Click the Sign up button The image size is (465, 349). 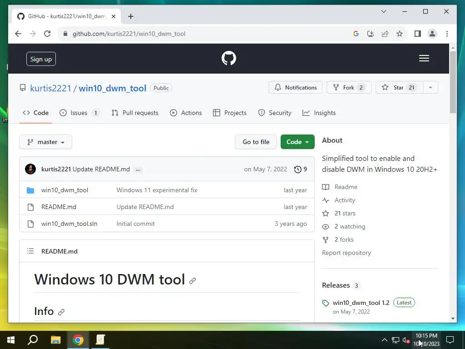click(x=41, y=59)
